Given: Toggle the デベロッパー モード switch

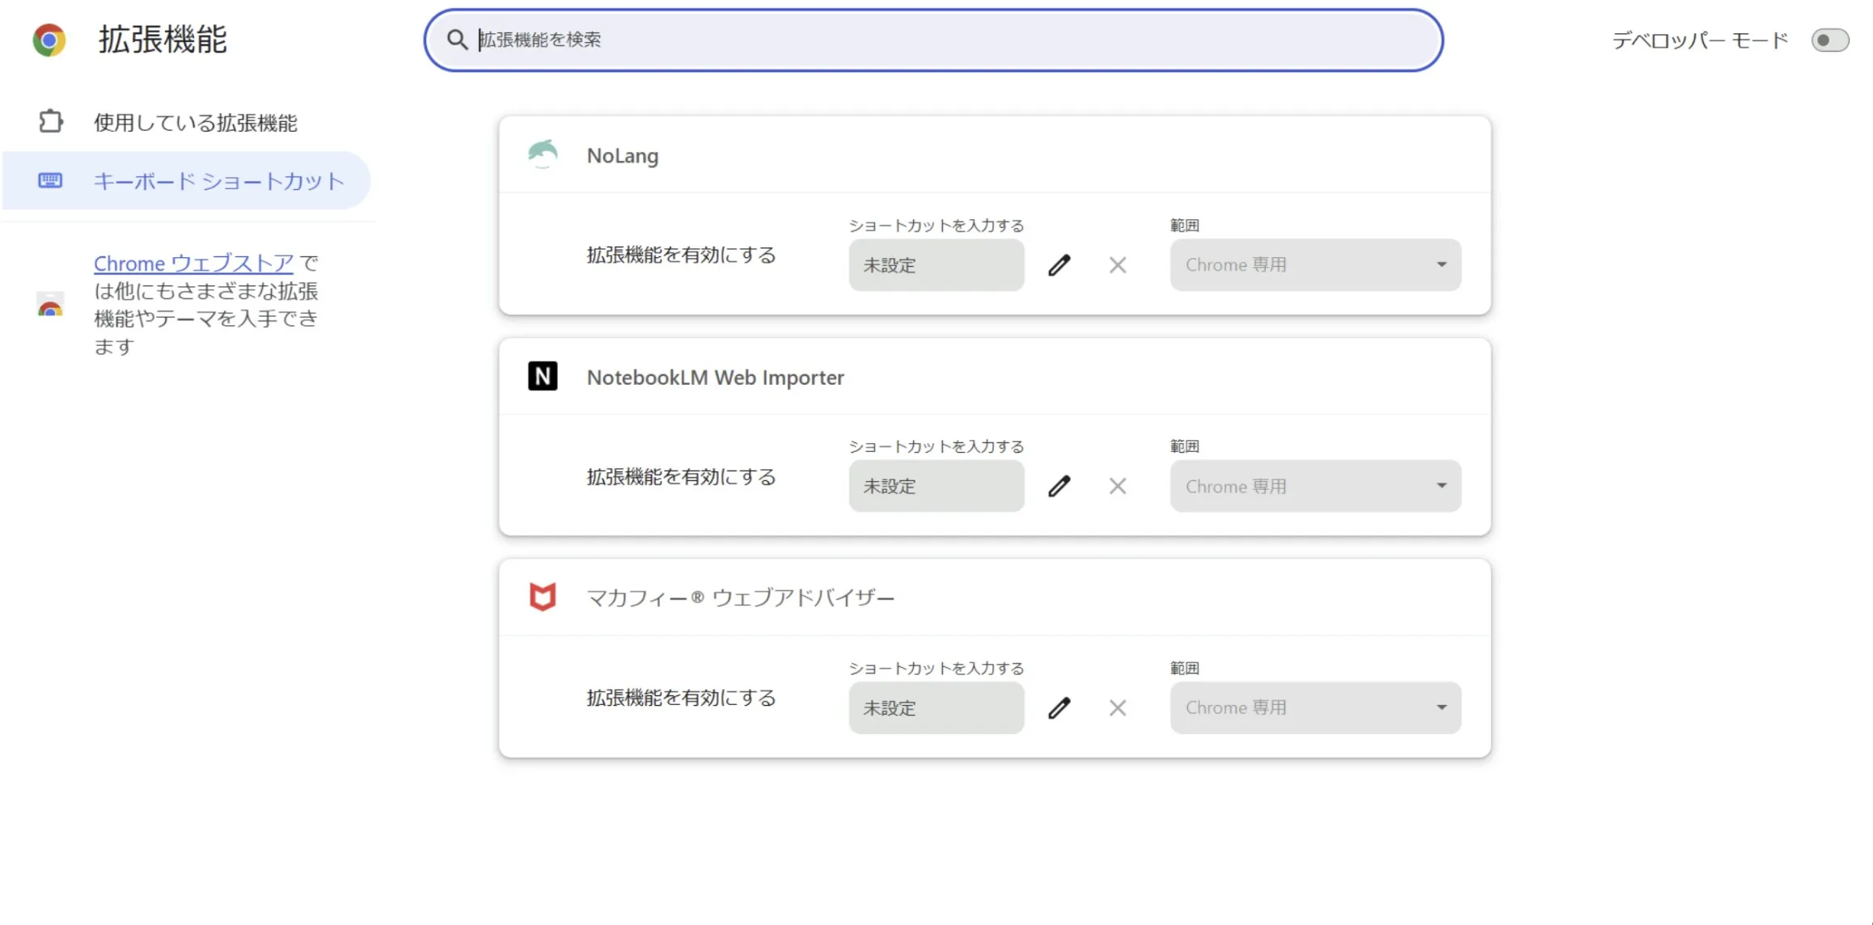Looking at the screenshot, I should pos(1829,40).
